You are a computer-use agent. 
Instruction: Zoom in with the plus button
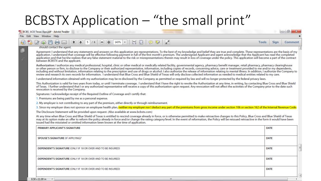(109, 42)
